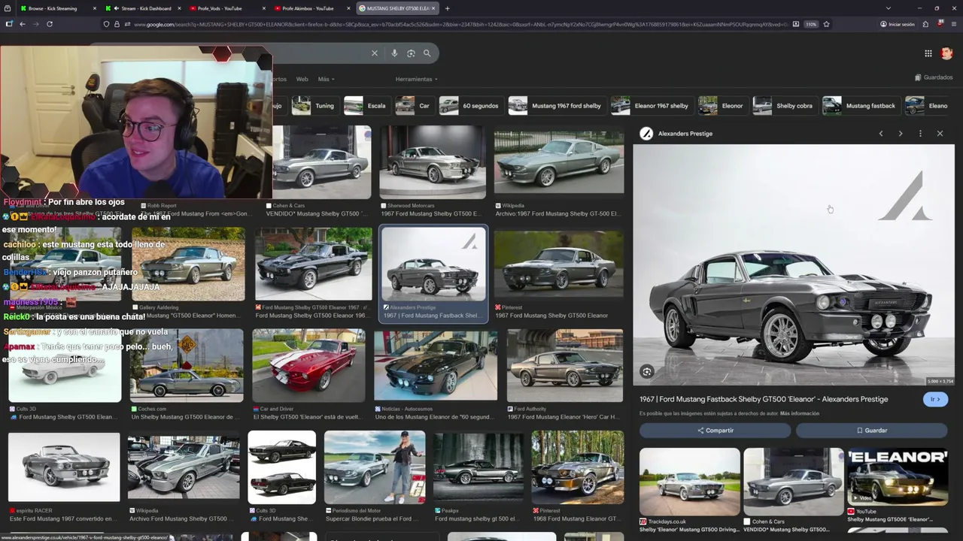Open Sherwood Motorcars Mustang thumbnail
Viewport: 963px width, 541px height.
433,162
